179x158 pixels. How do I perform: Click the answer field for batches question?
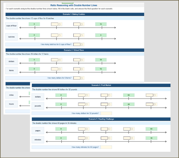[77, 44]
